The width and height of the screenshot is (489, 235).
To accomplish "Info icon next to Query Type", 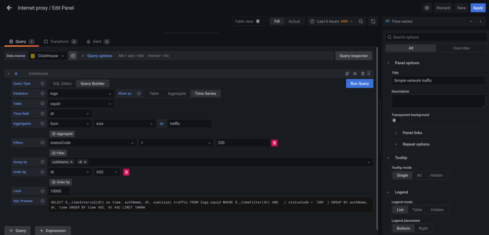I will pos(43,84).
